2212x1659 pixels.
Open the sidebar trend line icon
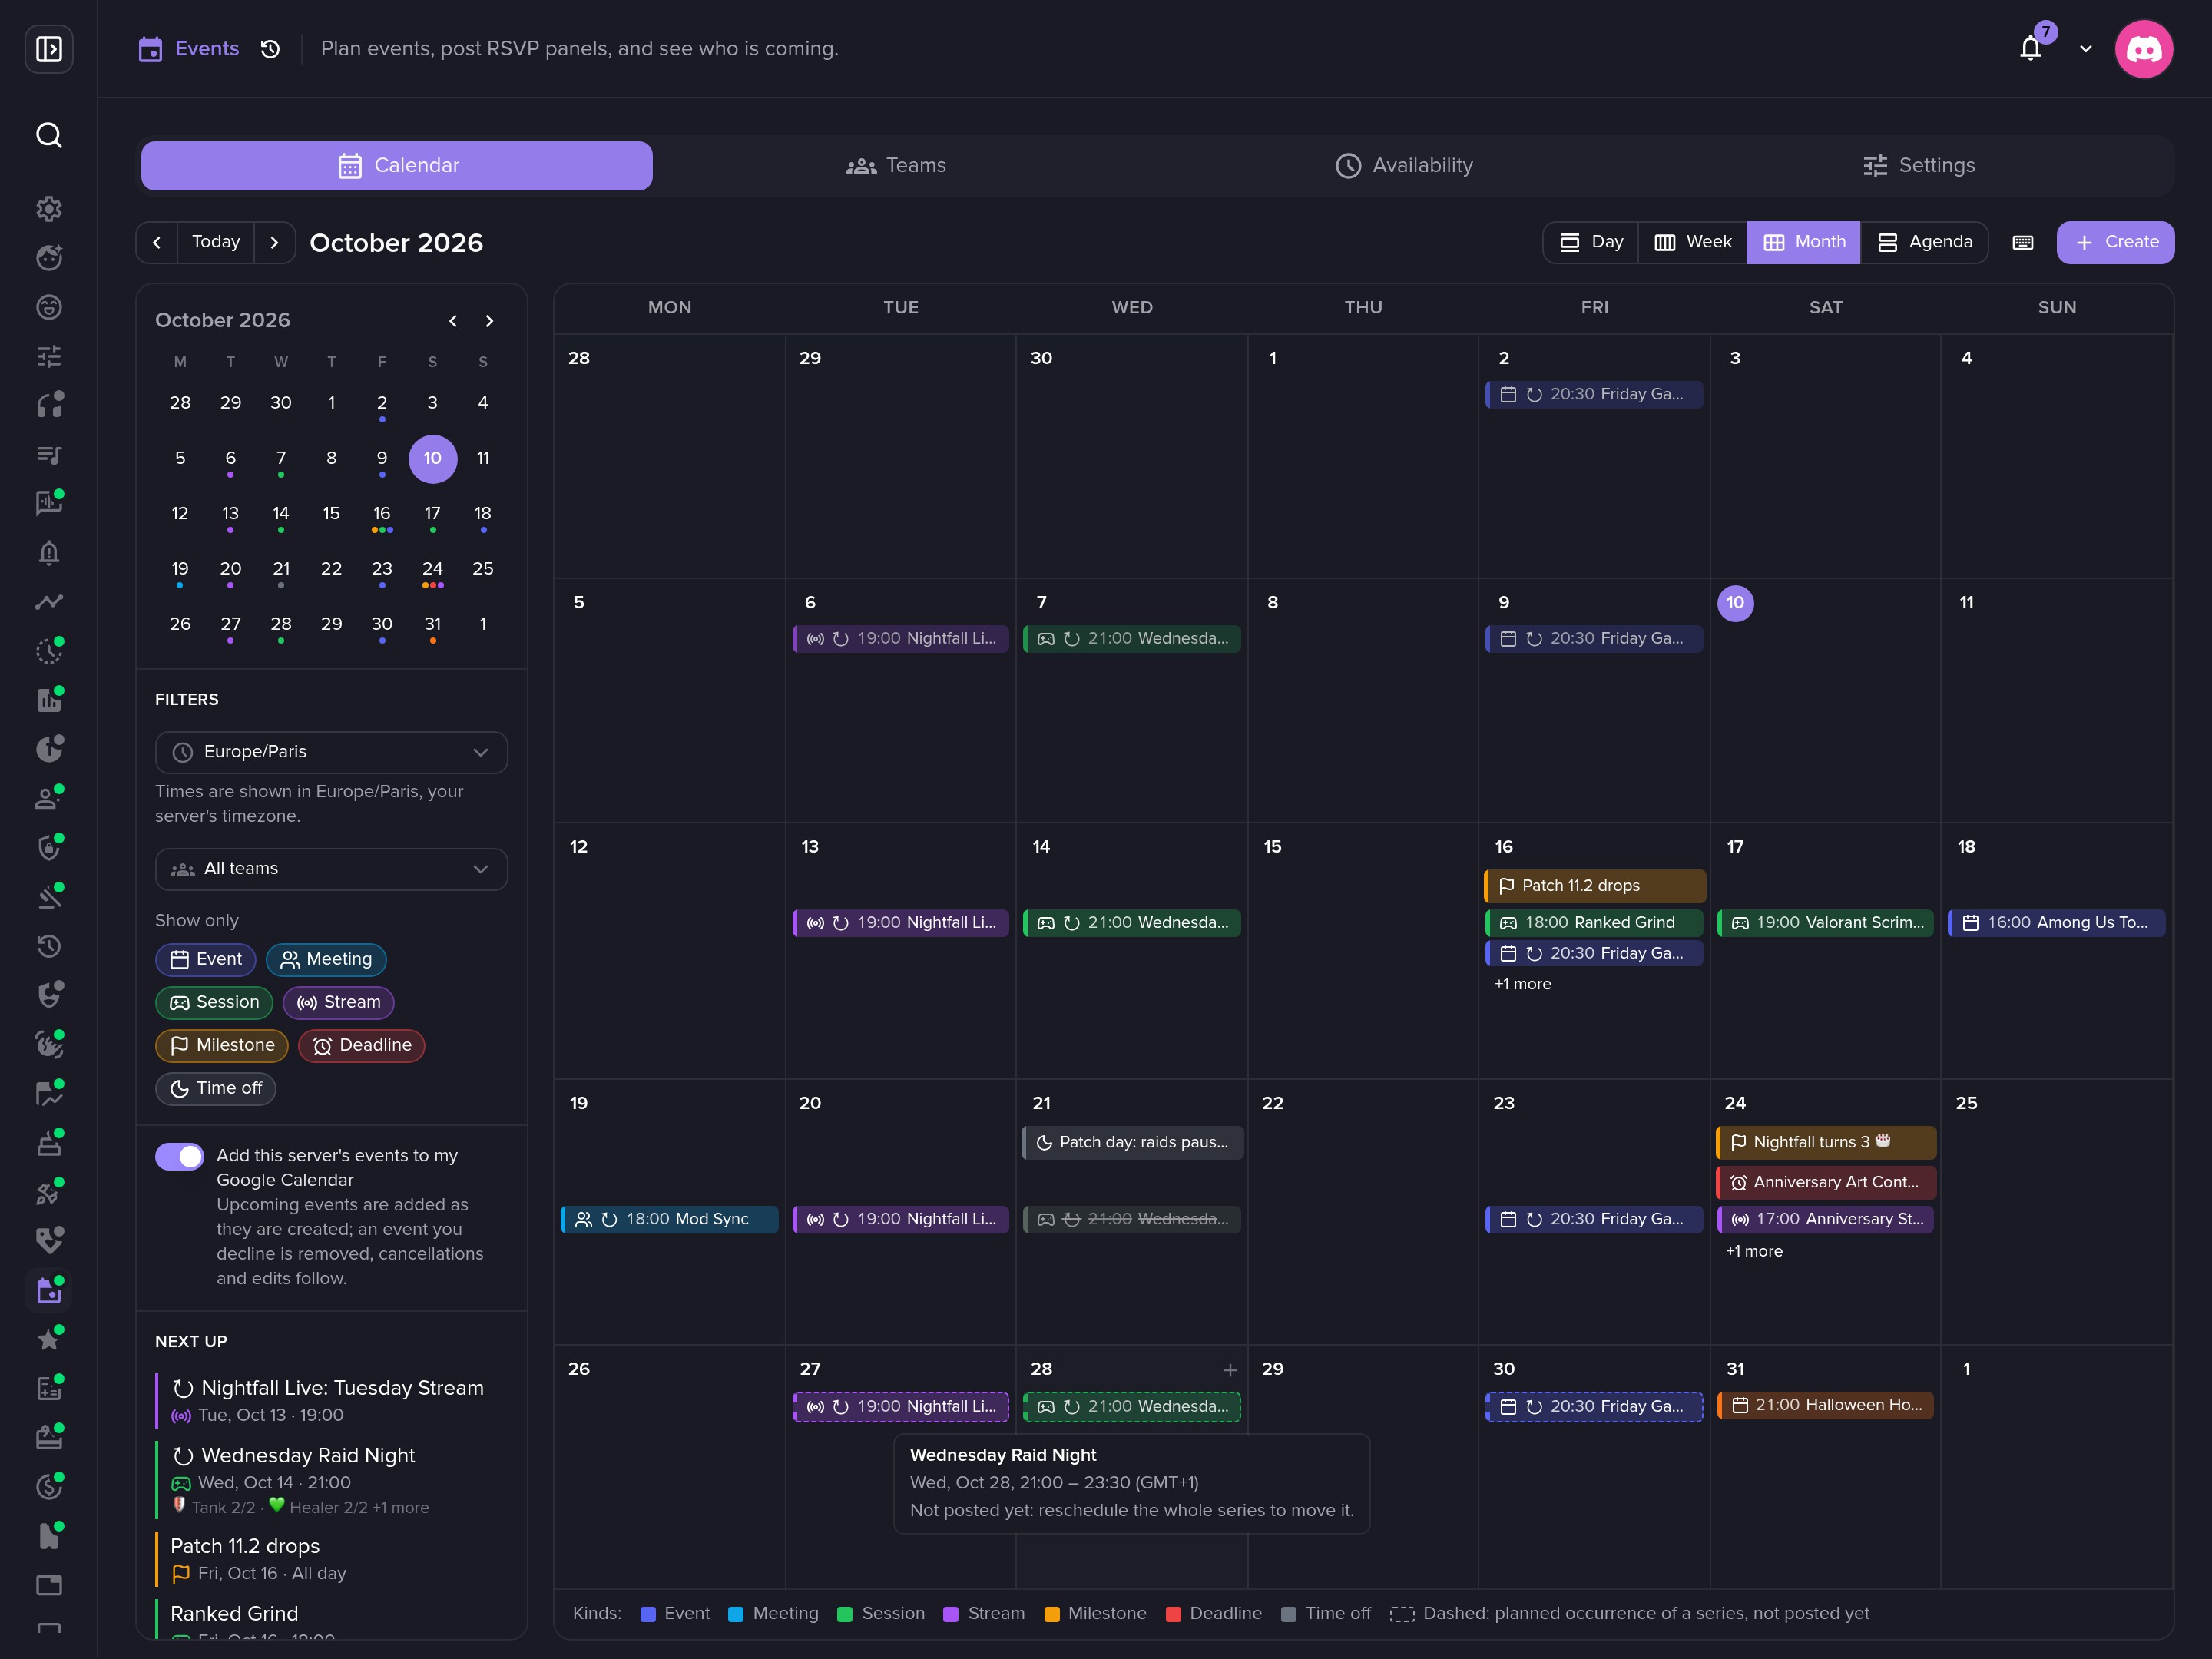tap(49, 602)
